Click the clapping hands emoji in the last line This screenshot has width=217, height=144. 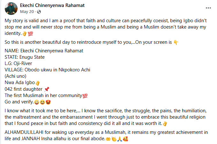[x=114, y=139]
